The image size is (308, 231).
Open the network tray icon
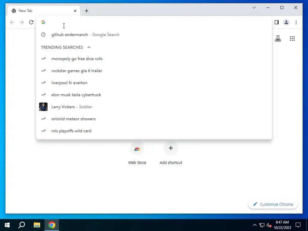click(x=262, y=225)
